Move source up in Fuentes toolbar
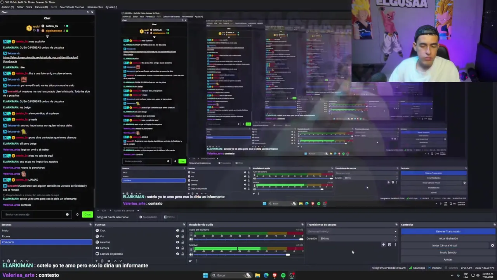Image resolution: width=497 pixels, height=280 pixels. [115, 261]
